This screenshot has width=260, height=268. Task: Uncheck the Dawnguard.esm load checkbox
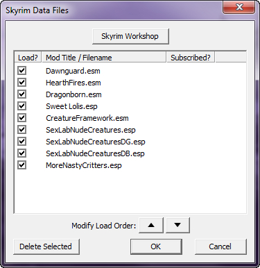coord(21,71)
